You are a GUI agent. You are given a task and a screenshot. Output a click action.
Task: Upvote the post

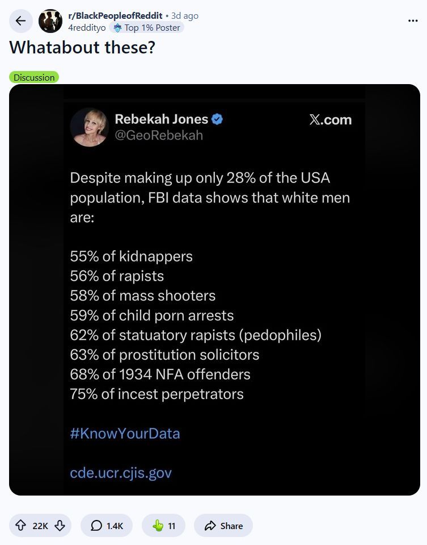(x=21, y=525)
